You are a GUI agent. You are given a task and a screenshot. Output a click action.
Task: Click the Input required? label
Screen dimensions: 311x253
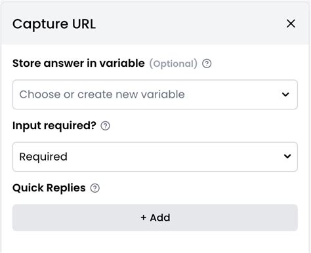pos(54,126)
